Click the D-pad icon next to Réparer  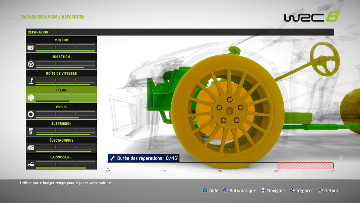[x=292, y=190]
